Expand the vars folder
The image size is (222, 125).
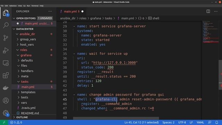(18, 103)
